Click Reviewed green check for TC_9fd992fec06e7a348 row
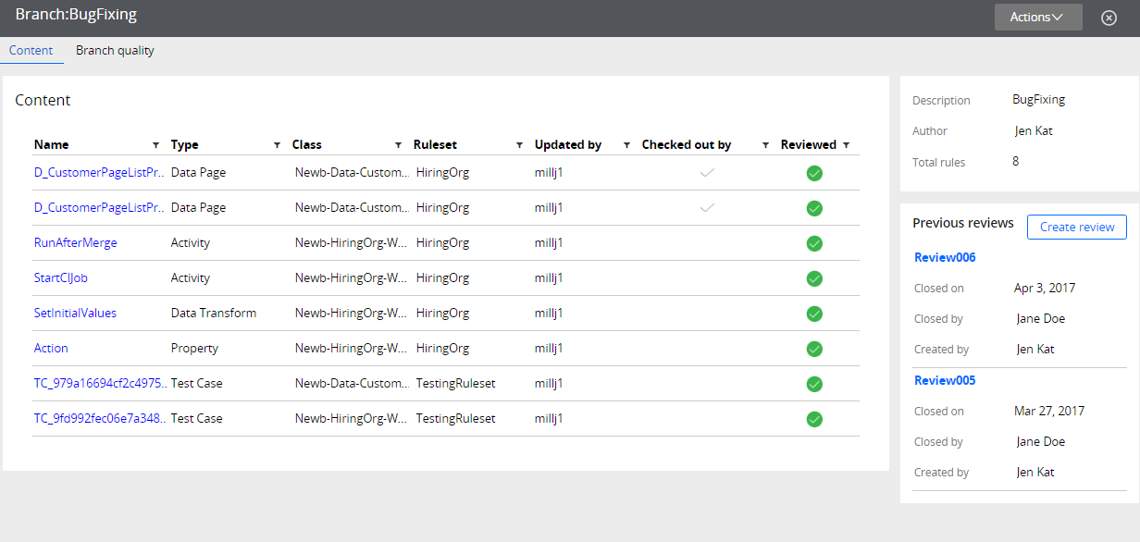Viewport: 1140px width, 542px height. click(x=814, y=419)
